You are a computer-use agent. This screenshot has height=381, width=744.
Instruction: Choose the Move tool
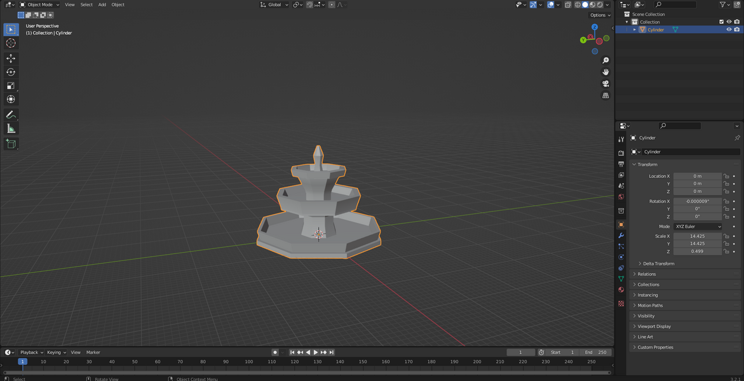[x=11, y=58]
